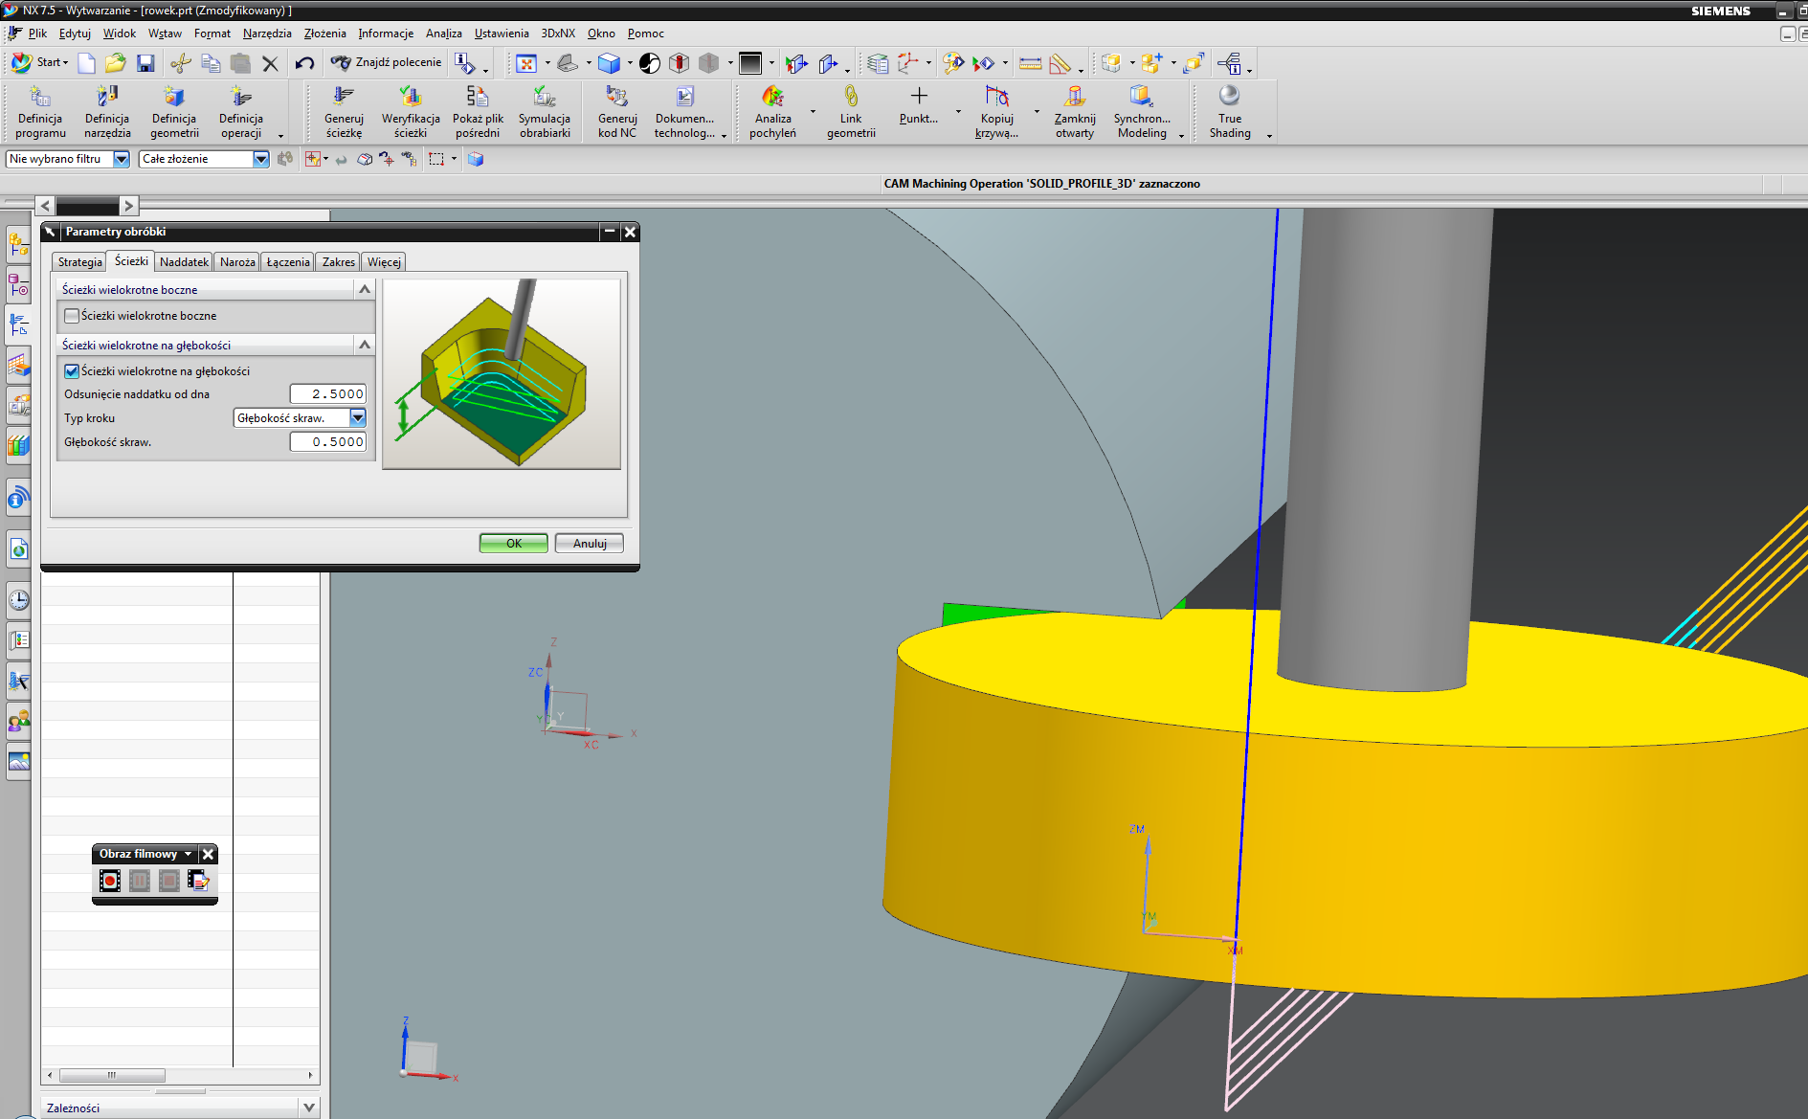Uncheck Ścieżki wielokrotne na głębokości
This screenshot has height=1119, width=1808.
coord(72,370)
